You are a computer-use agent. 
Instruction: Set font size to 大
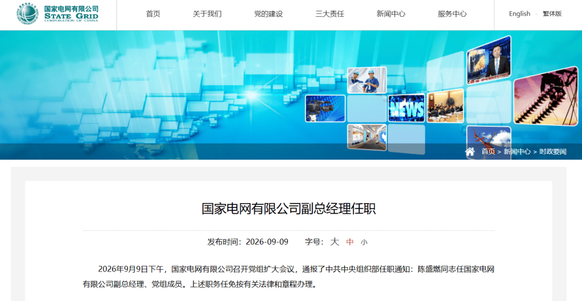(335, 242)
